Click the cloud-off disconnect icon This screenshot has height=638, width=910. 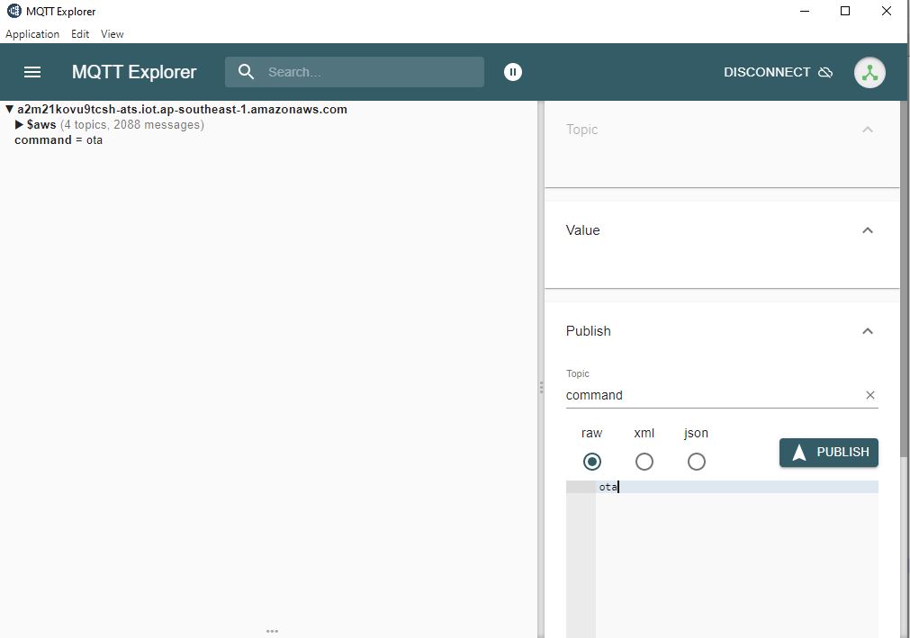pos(825,72)
